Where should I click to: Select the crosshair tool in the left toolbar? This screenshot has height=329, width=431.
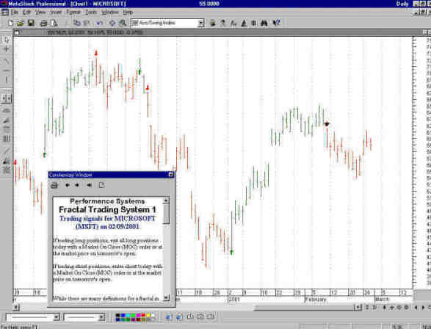(7, 49)
